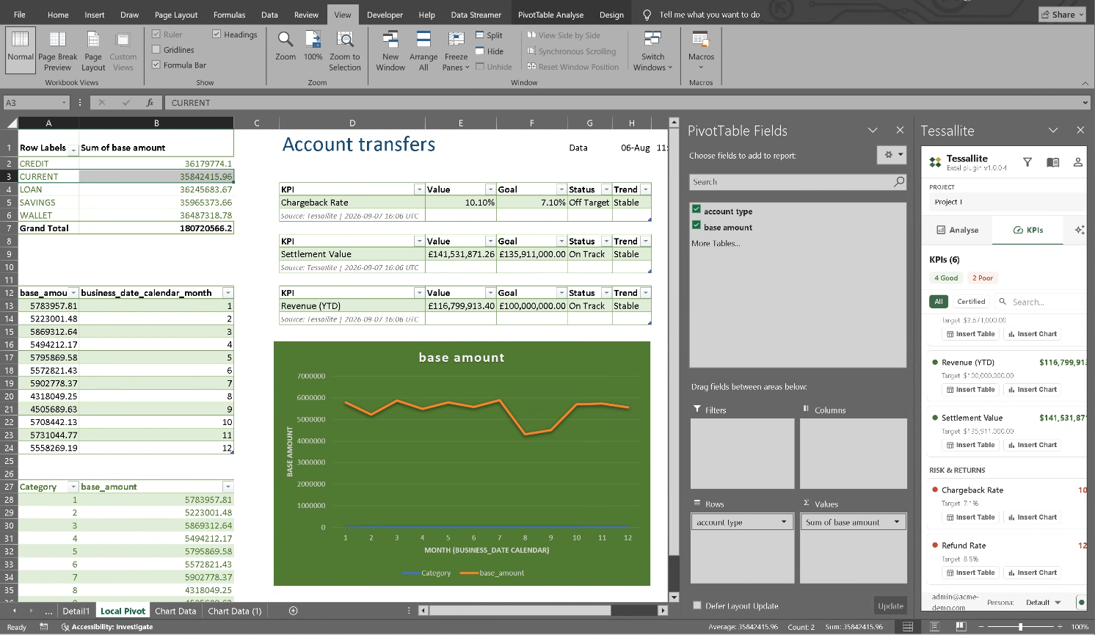
Task: Collapse the PivotTable Fields pane options chevron
Action: (873, 131)
